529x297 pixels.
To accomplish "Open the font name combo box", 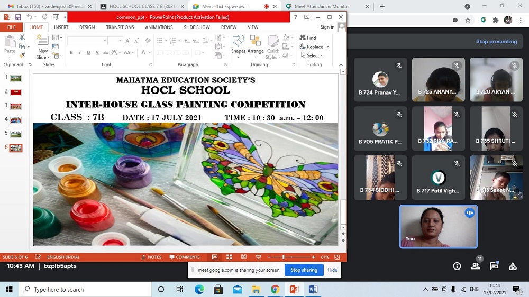I will (87, 41).
